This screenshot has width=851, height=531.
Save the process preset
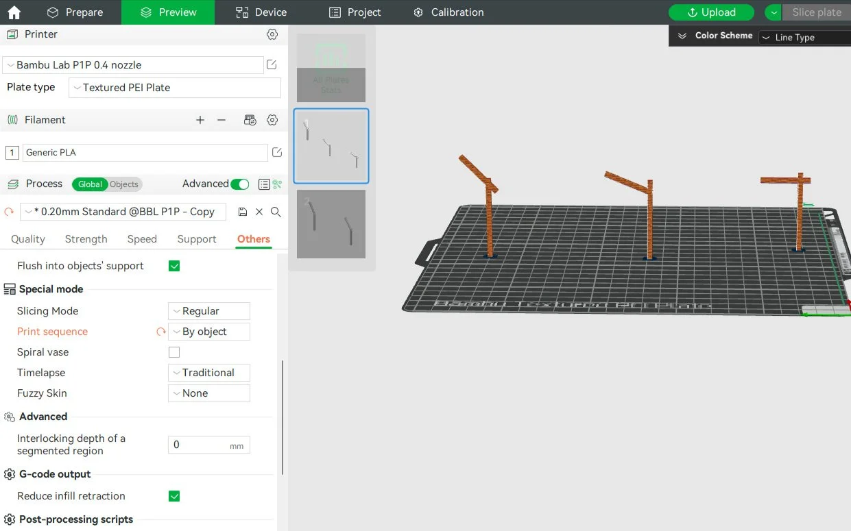pos(243,212)
